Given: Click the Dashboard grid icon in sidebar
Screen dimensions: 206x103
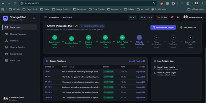Looking at the screenshot, I should pyautogui.click(x=6, y=27).
